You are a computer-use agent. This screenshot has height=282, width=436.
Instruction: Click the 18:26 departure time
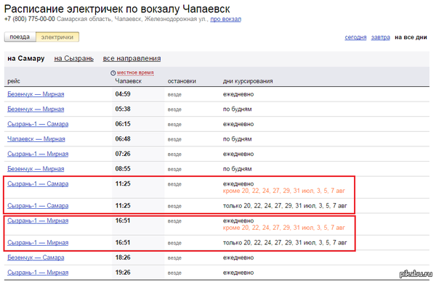[123, 257]
